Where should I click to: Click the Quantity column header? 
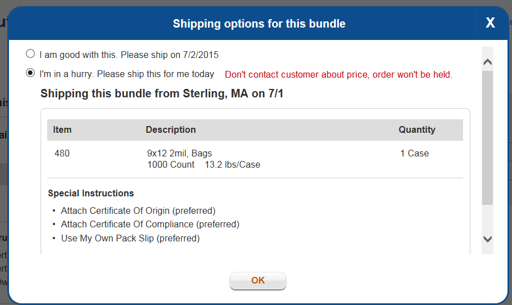417,130
